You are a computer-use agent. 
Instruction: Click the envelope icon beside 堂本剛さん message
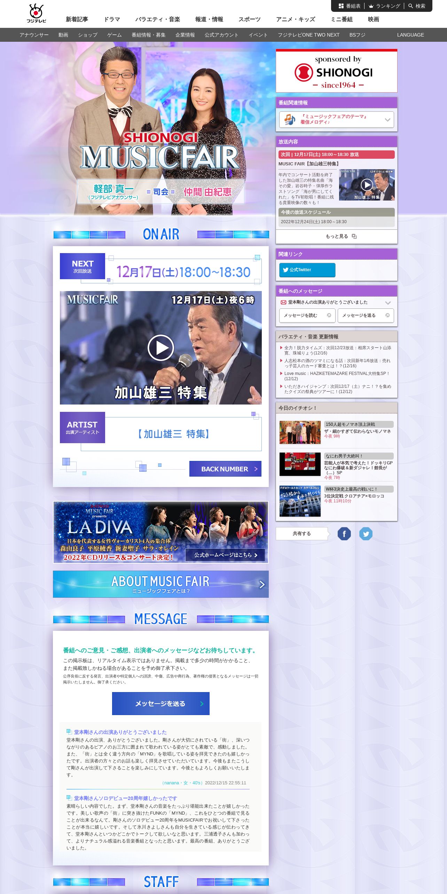pos(283,302)
